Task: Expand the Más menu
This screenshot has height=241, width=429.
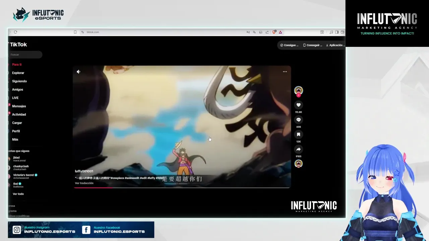Action: tap(15, 140)
